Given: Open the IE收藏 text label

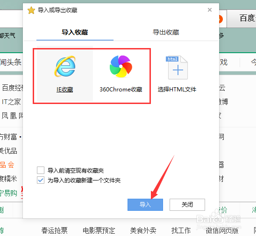Looking at the screenshot, I should pyautogui.click(x=64, y=90).
